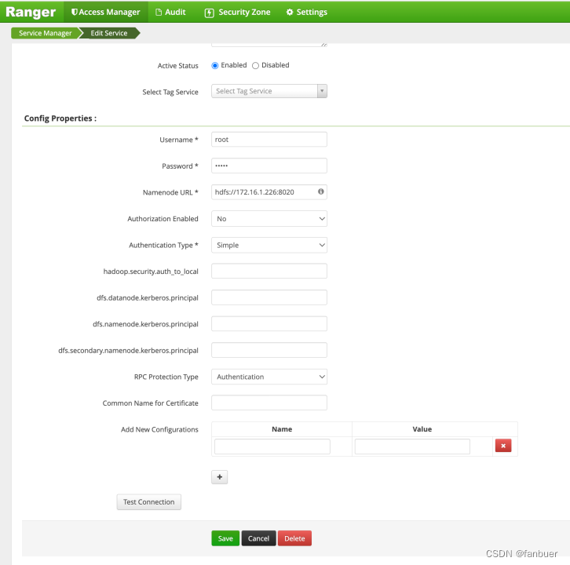The height and width of the screenshot is (565, 570).
Task: Open the Settings menu
Action: point(306,12)
